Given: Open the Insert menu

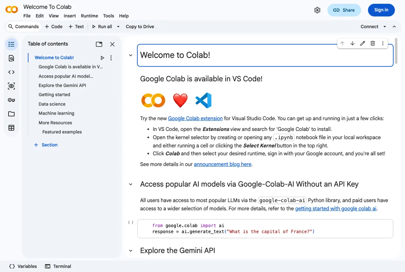Looking at the screenshot, I should [x=70, y=16].
